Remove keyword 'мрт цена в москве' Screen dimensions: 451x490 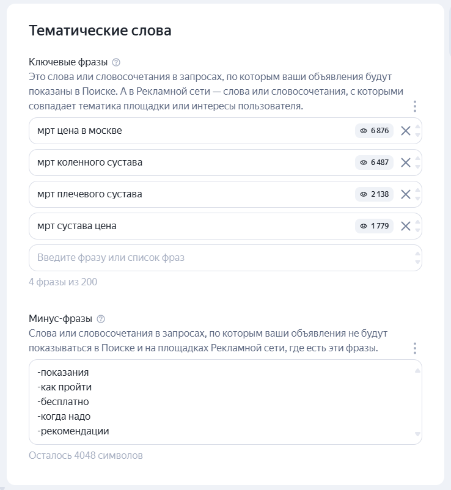coord(405,131)
